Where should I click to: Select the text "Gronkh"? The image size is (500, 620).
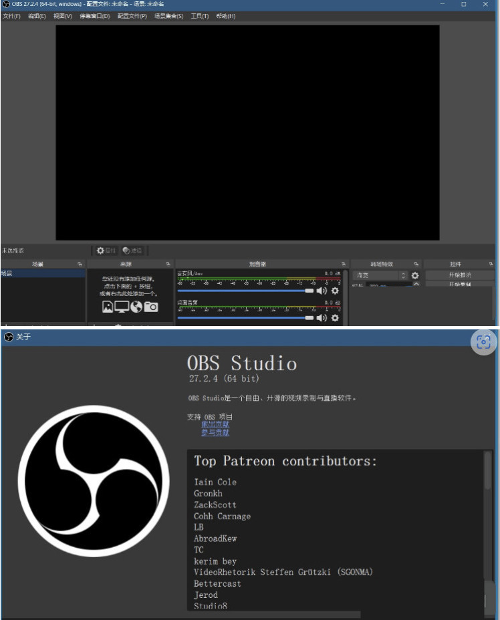208,494
